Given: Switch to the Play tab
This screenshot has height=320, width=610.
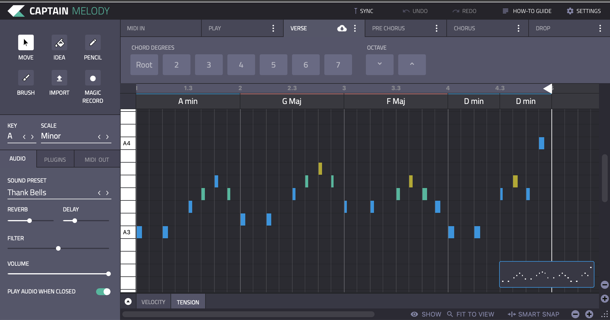Looking at the screenshot, I should coord(242,28).
